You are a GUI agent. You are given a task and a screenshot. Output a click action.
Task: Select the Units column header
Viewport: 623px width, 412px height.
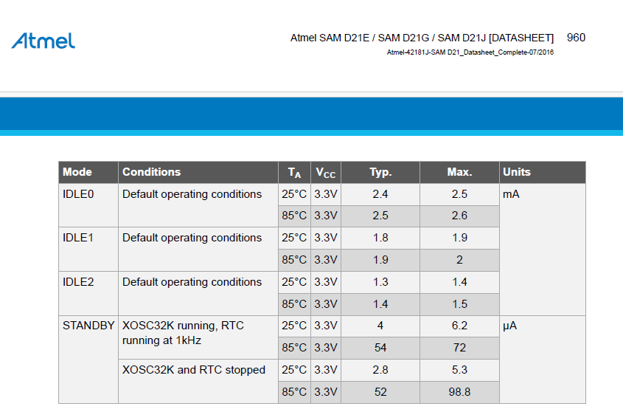[516, 172]
